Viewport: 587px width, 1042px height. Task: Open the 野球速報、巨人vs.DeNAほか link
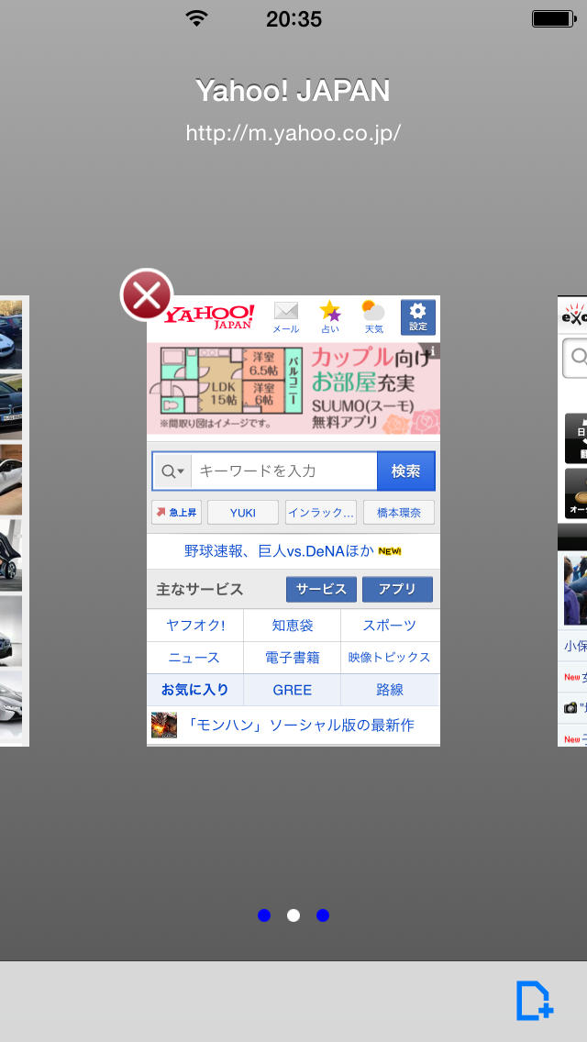coord(293,551)
